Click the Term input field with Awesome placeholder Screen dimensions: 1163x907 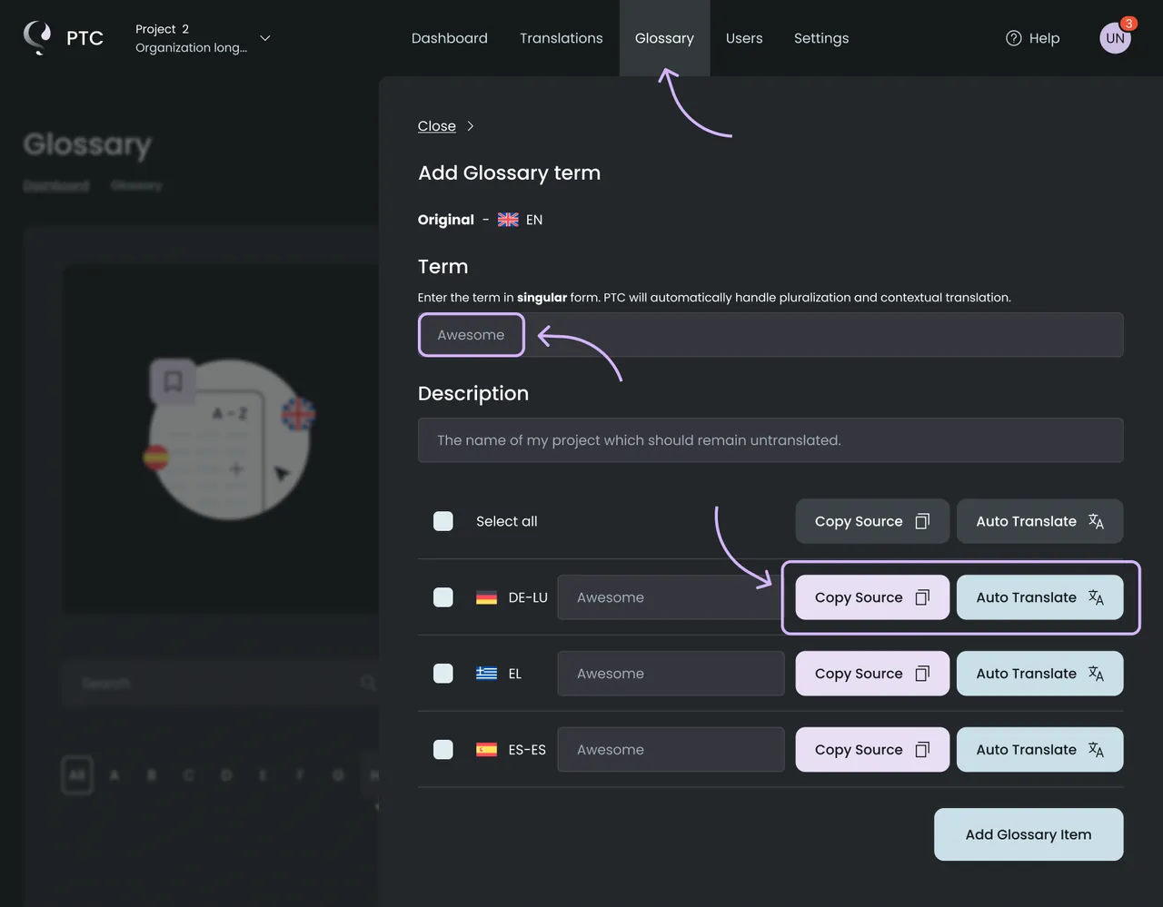click(x=770, y=335)
